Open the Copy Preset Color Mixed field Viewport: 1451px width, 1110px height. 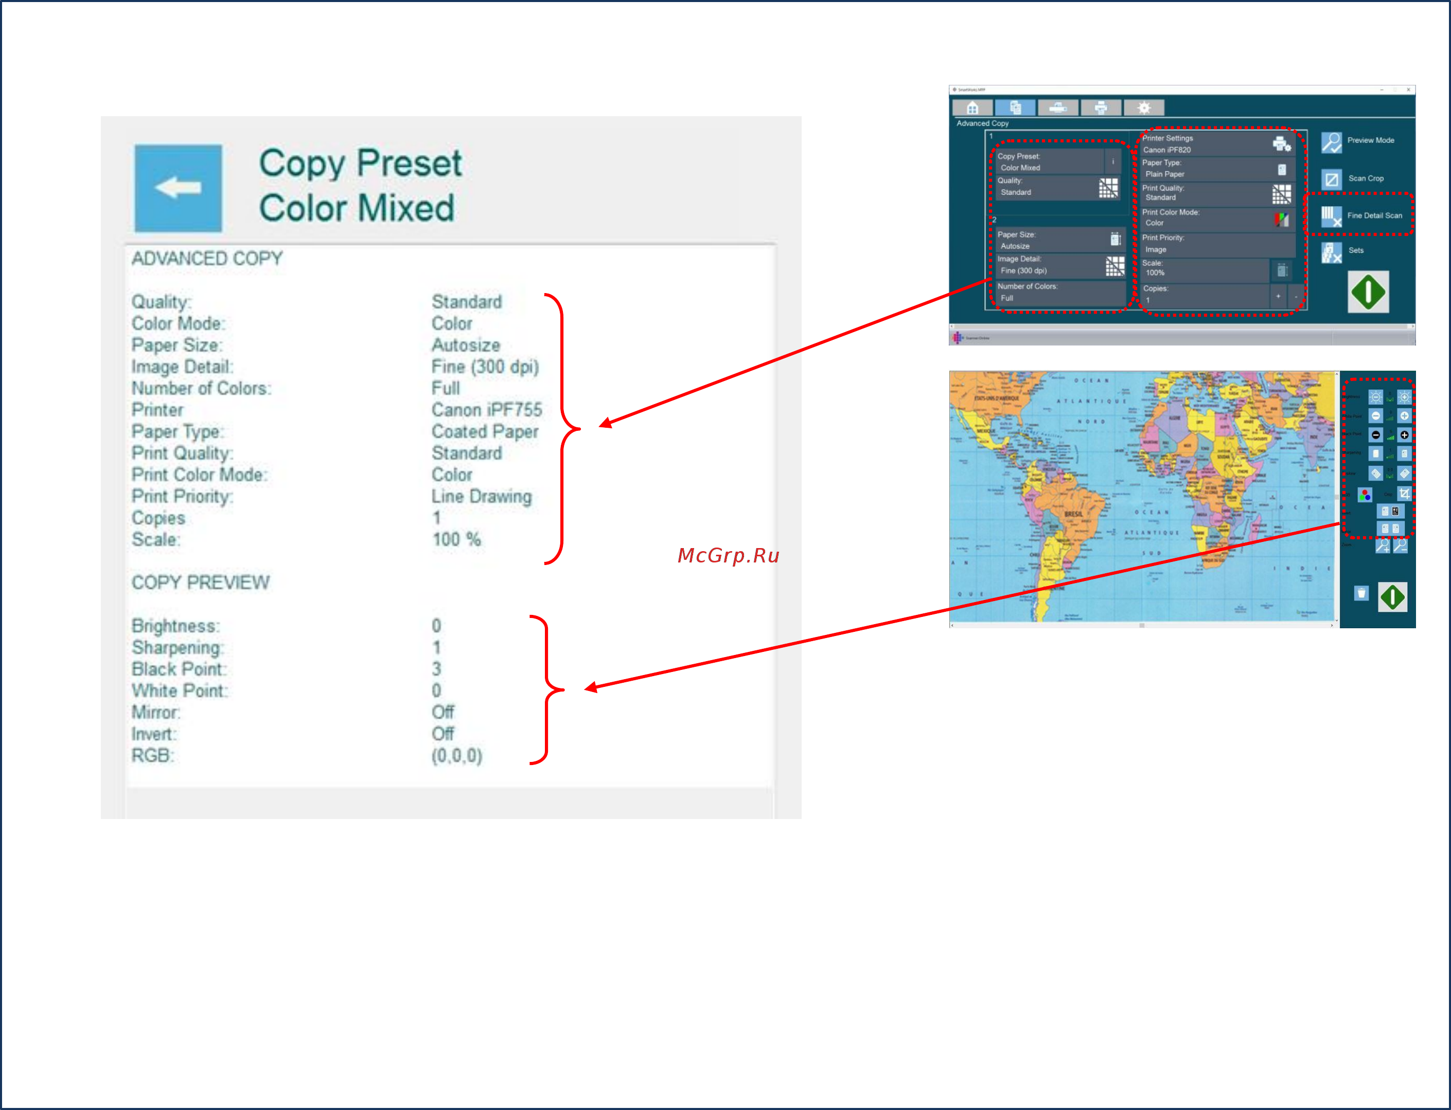(x=1049, y=162)
